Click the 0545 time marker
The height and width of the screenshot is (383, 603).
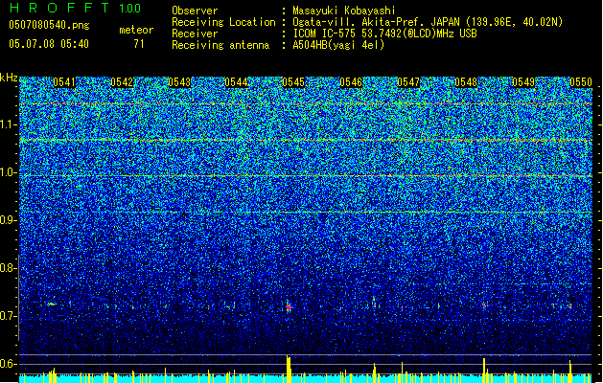[x=293, y=82]
